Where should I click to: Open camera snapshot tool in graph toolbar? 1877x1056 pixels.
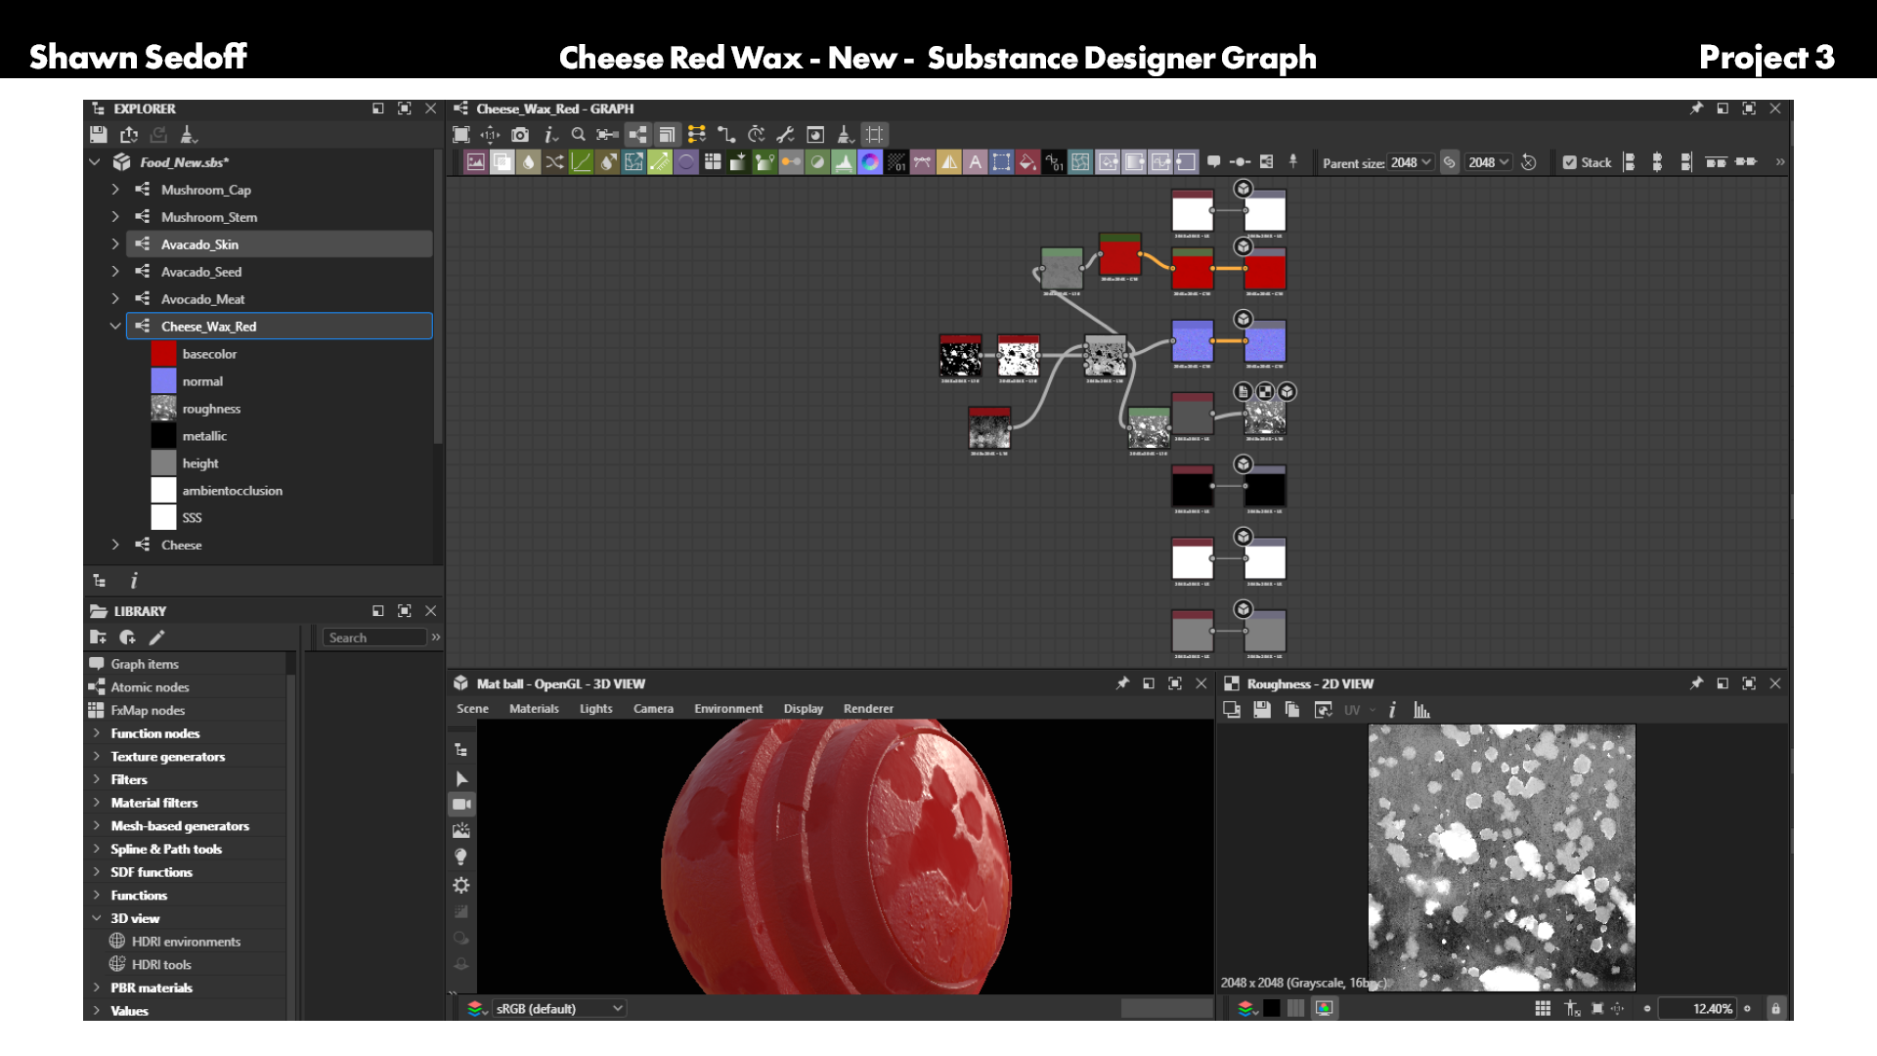coord(520,135)
